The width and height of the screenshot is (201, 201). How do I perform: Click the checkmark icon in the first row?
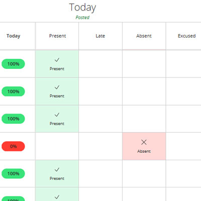tap(57, 60)
